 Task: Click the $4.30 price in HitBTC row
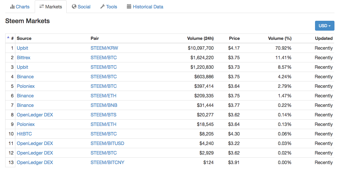pyautogui.click(x=234, y=134)
